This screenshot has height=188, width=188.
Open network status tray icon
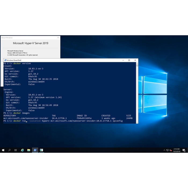tap(168, 150)
